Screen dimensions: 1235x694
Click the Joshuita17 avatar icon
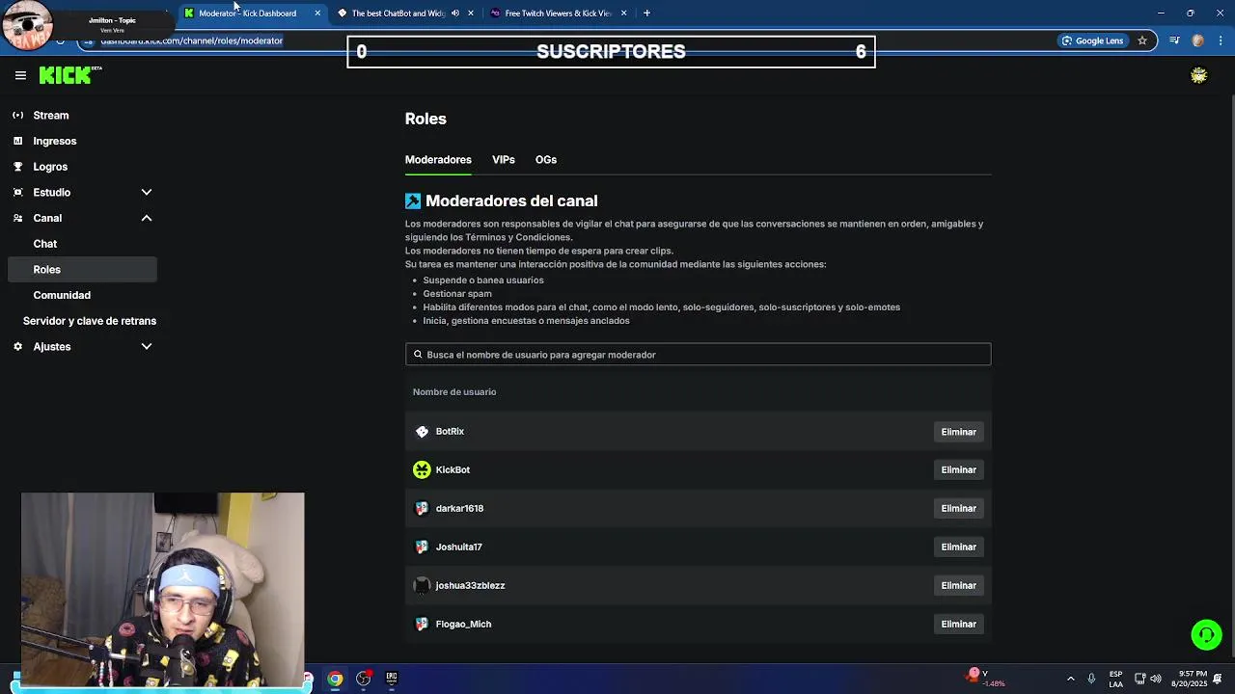pyautogui.click(x=422, y=547)
